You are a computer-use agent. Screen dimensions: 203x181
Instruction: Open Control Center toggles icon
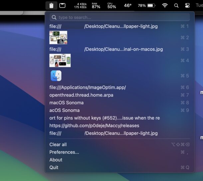[187, 5]
